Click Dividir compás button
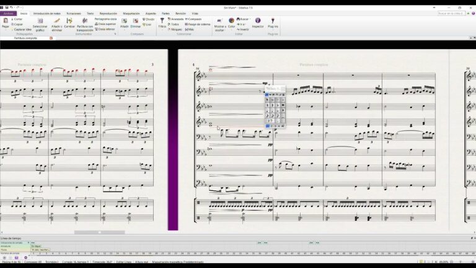Screen dimensions: 476x268 click(149, 19)
